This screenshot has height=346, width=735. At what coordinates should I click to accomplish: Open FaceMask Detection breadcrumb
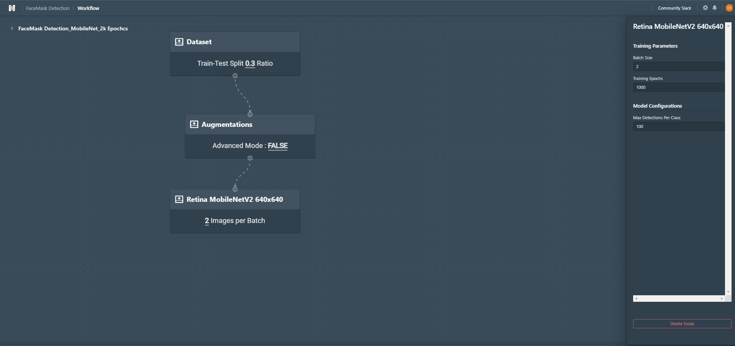click(48, 8)
